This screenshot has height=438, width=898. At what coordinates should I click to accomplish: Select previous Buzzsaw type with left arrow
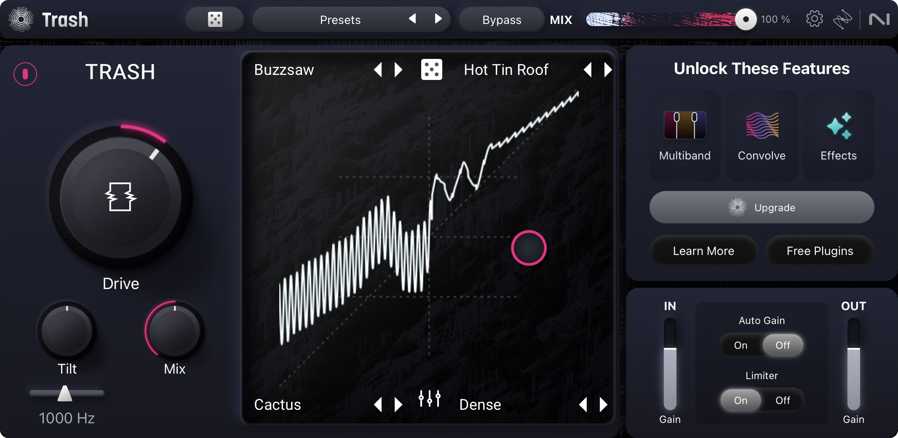(x=378, y=70)
